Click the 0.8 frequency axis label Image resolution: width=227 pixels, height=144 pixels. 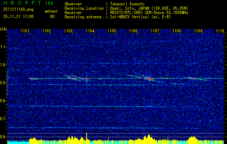pos(3,101)
